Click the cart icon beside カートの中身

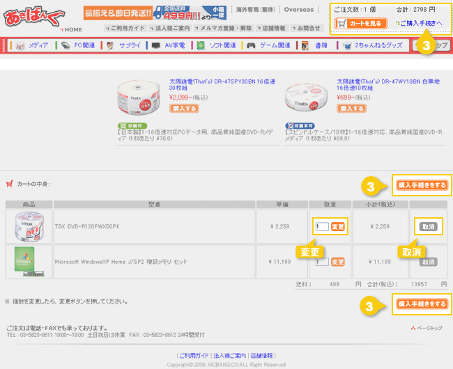point(10,184)
